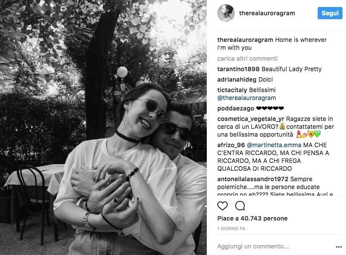346x255 pixels.
Task: Visit commenter tarantino1898's profile
Action: (x=238, y=69)
